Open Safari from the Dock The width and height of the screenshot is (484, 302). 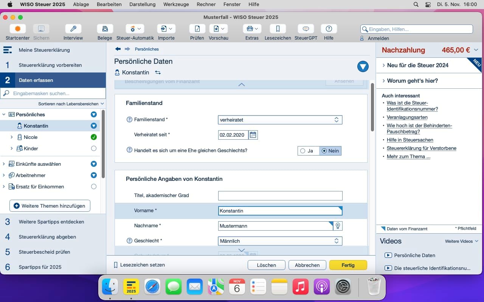pos(152,287)
